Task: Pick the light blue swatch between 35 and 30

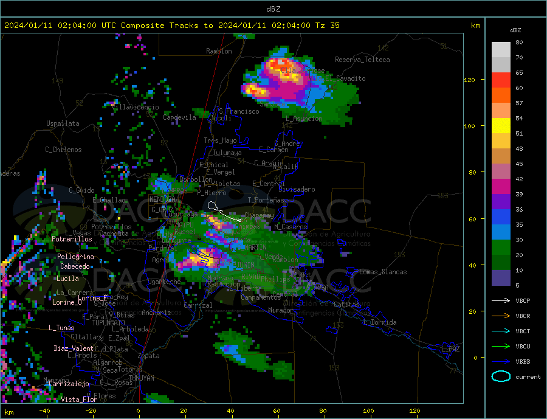Action: point(501,232)
